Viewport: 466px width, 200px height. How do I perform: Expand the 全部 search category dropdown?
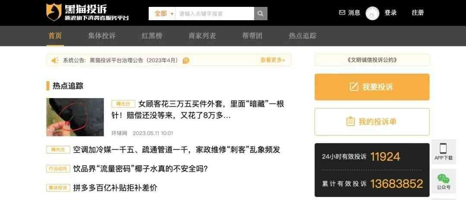click(x=162, y=14)
